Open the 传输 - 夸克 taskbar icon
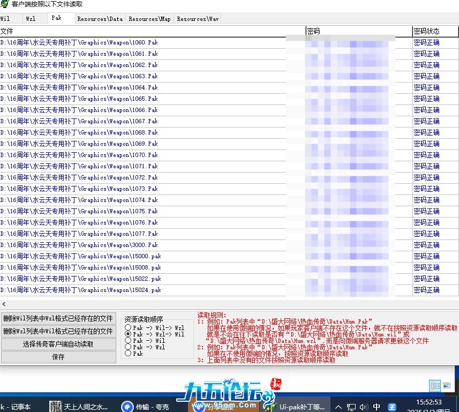This screenshot has height=412, width=459. pyautogui.click(x=127, y=407)
